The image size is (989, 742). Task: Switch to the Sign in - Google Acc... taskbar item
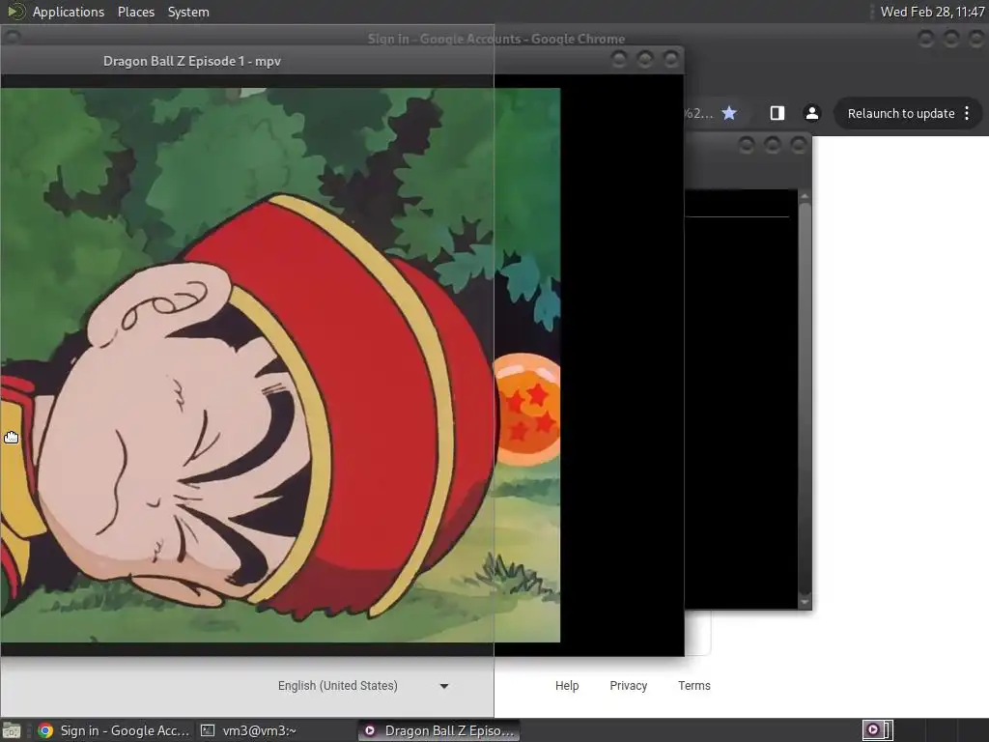pyautogui.click(x=114, y=730)
